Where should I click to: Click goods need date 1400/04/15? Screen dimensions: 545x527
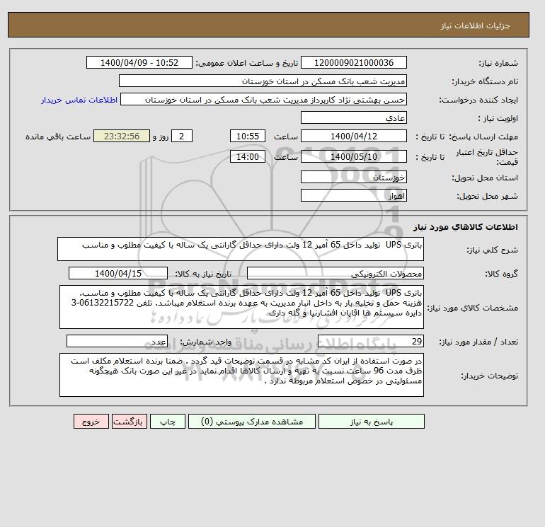[118, 273]
